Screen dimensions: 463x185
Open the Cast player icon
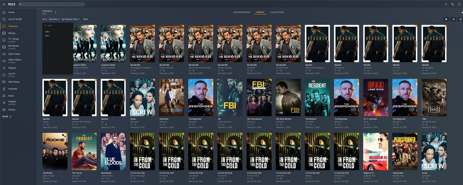click(x=459, y=5)
